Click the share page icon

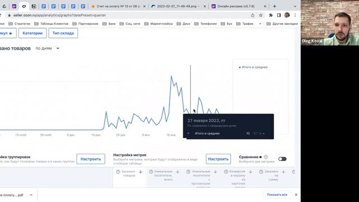[252, 15]
